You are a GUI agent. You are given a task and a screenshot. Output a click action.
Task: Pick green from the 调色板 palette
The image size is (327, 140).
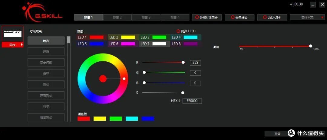point(116,119)
